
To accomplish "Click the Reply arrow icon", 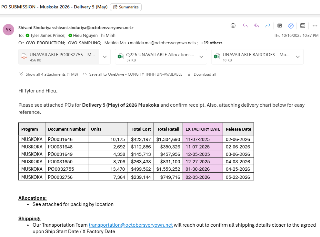I will click(245, 26).
